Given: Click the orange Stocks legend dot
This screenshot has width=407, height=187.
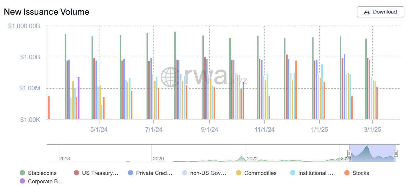Looking at the screenshot, I should click(347, 173).
